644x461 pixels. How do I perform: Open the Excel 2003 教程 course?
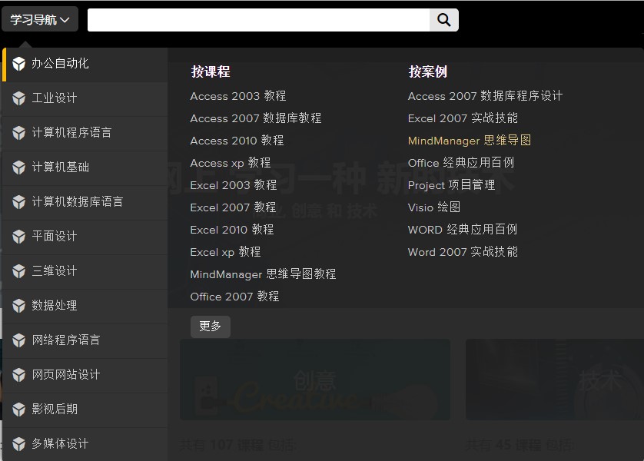(x=234, y=185)
